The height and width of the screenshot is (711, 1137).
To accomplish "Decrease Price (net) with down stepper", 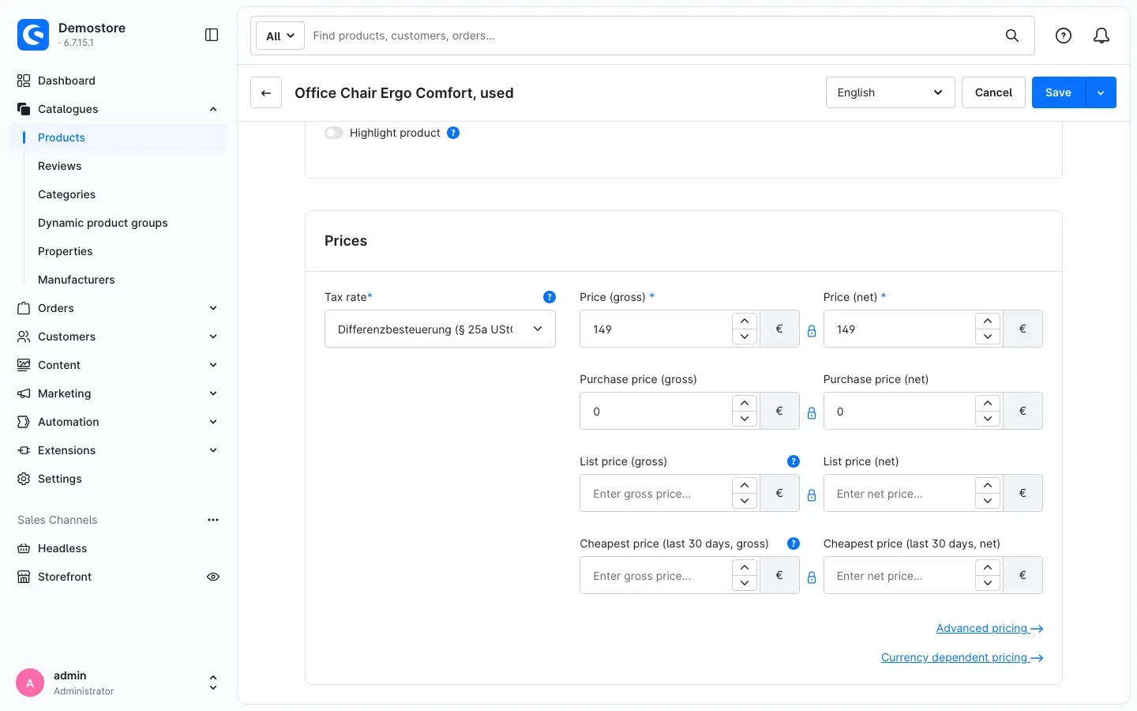I will (x=988, y=337).
